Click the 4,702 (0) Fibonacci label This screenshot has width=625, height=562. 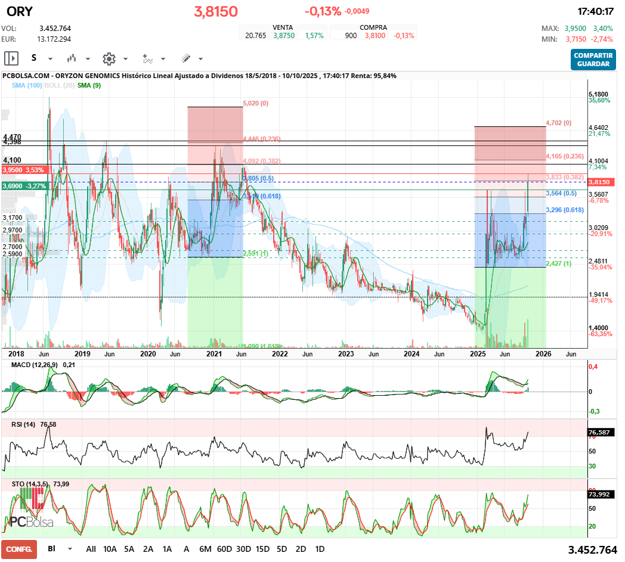click(x=558, y=123)
